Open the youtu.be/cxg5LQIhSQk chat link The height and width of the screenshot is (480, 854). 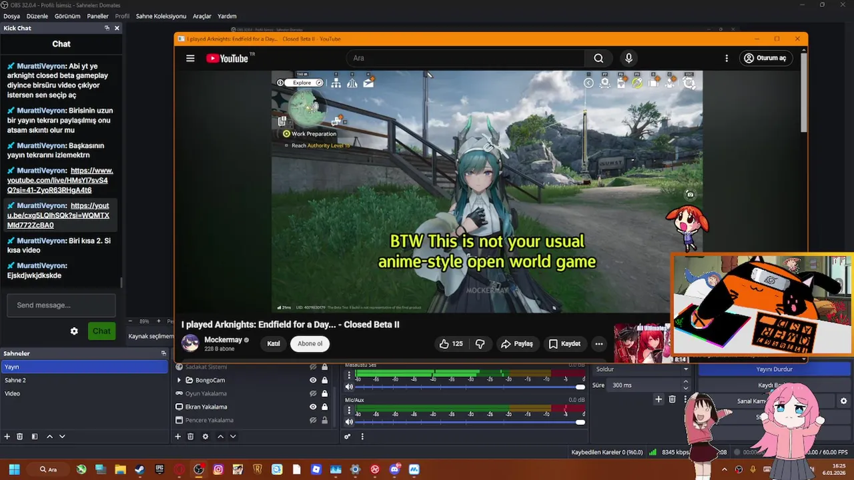coord(58,215)
